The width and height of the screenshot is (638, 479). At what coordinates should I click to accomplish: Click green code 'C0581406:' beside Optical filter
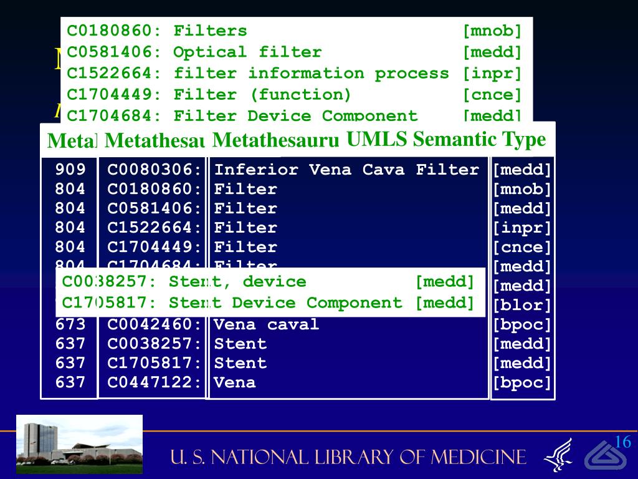pos(115,52)
